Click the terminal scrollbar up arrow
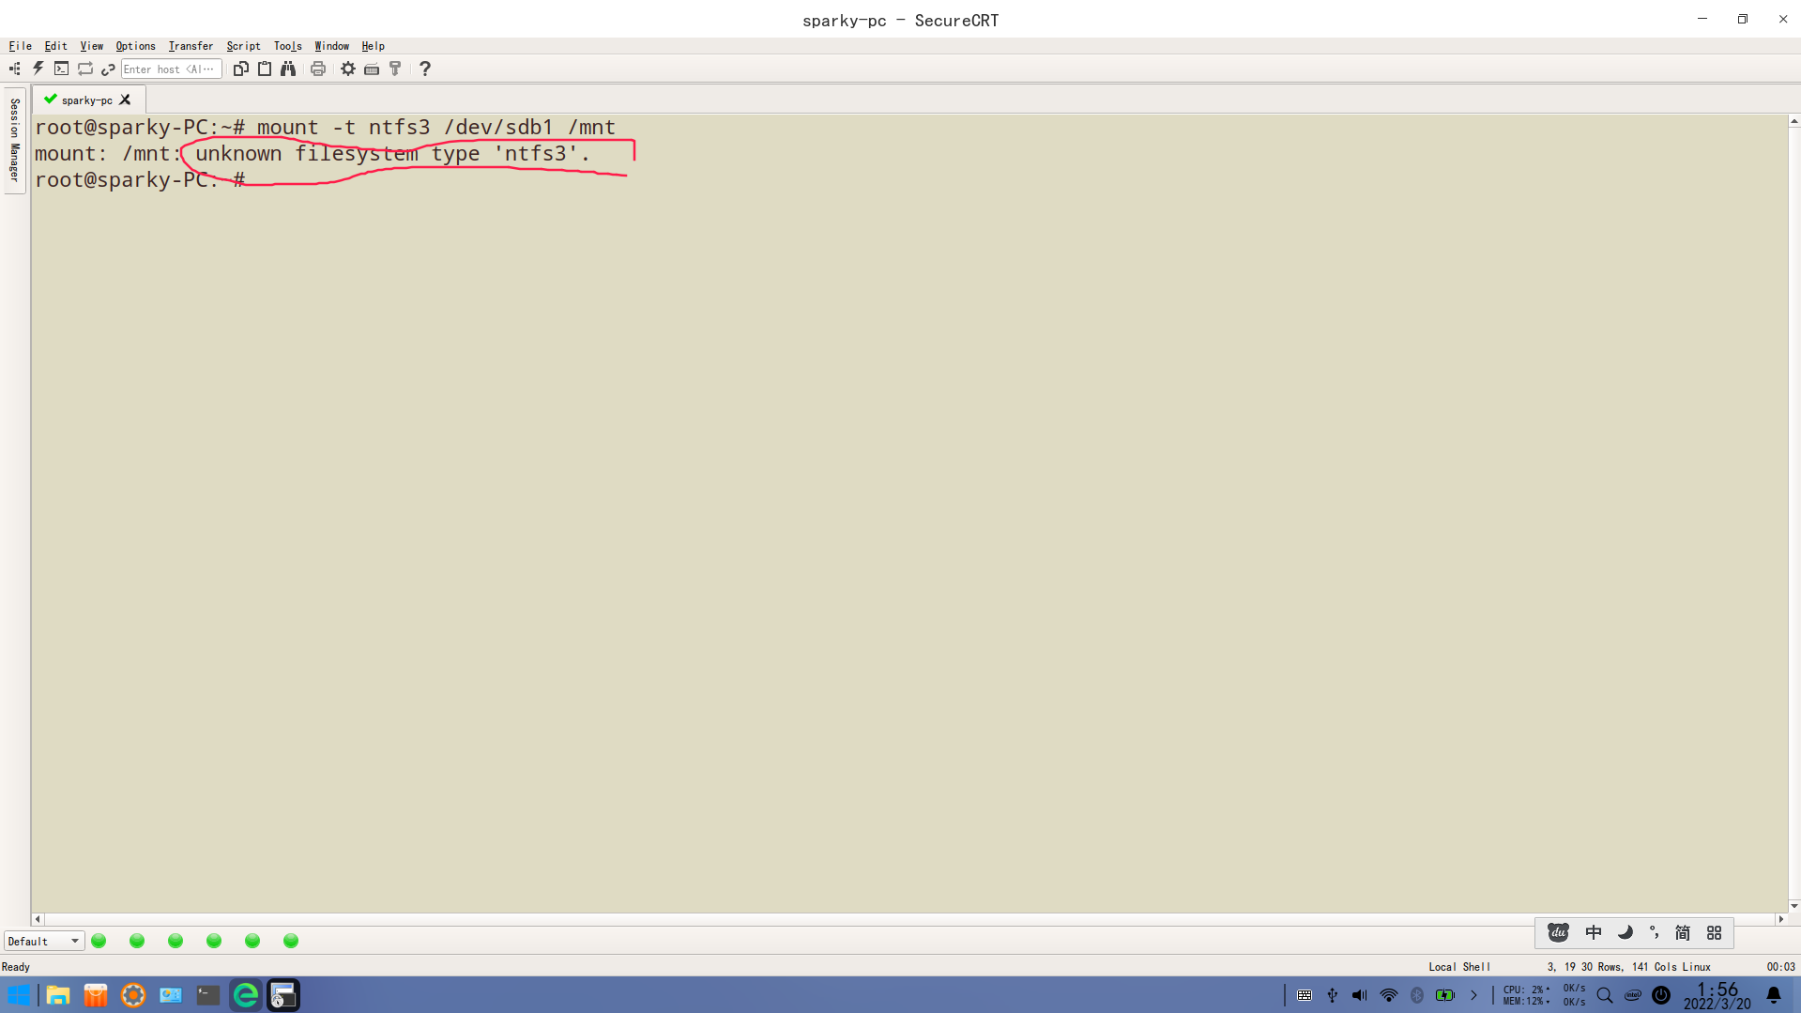Image resolution: width=1801 pixels, height=1013 pixels. click(x=1793, y=121)
